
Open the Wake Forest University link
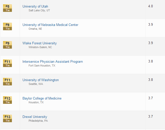pos(39,43)
